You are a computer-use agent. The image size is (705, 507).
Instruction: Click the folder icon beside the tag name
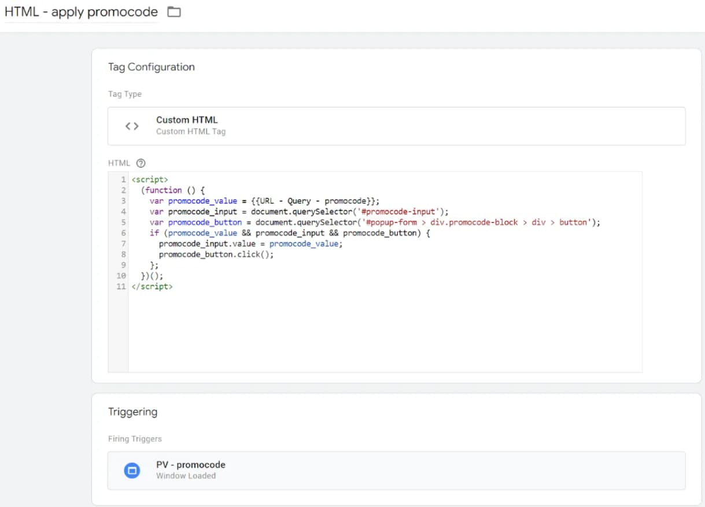174,12
